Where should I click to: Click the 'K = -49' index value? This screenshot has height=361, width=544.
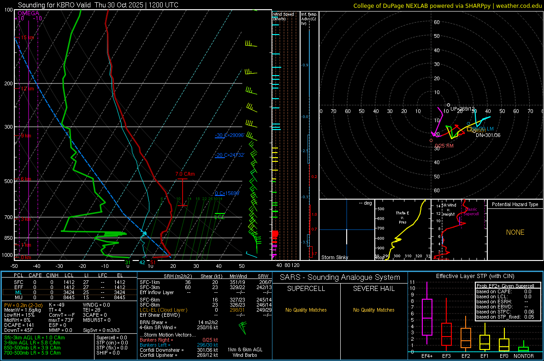(57, 305)
